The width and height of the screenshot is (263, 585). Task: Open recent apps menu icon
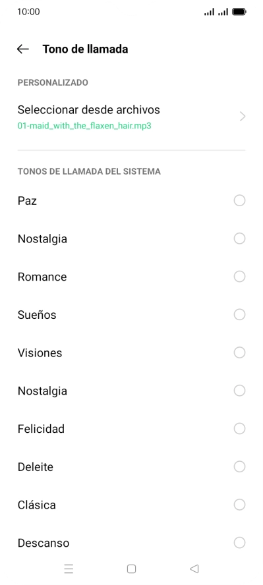pyautogui.click(x=69, y=569)
